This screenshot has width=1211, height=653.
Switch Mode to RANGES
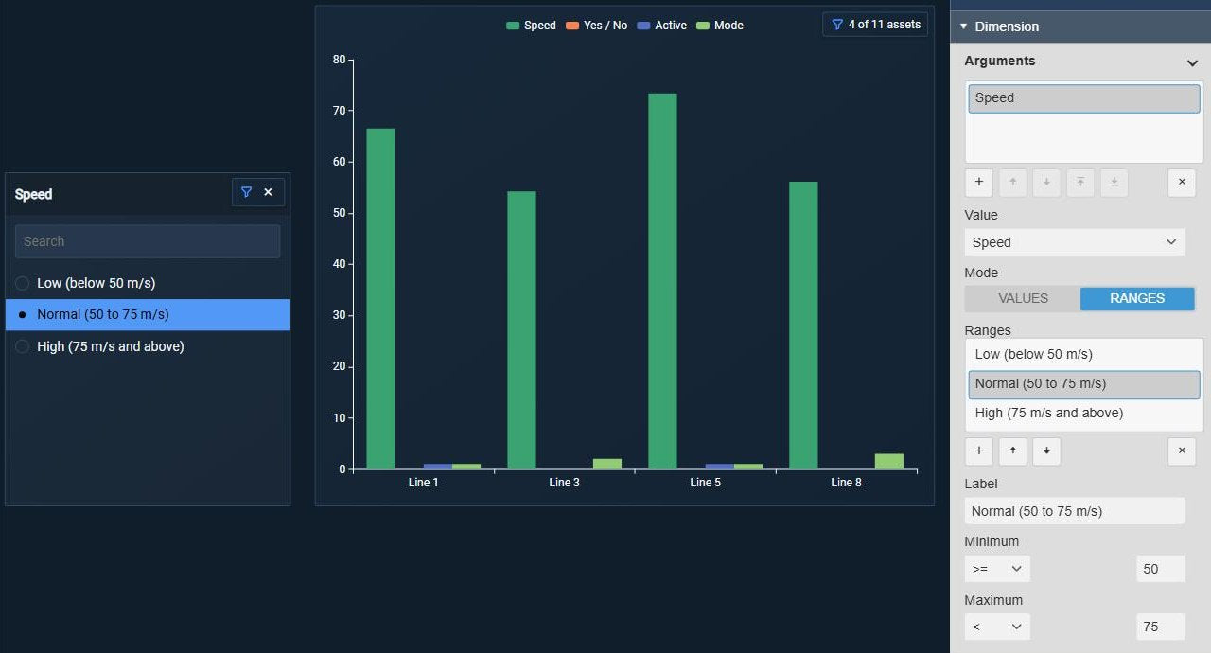click(x=1137, y=298)
